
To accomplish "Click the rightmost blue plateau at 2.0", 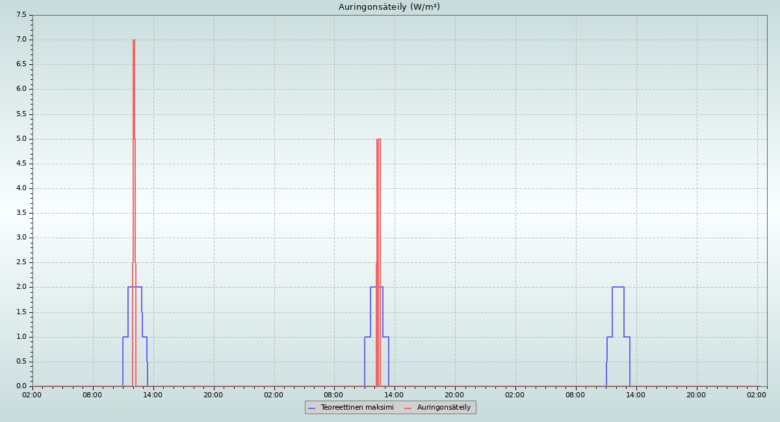I will [618, 287].
